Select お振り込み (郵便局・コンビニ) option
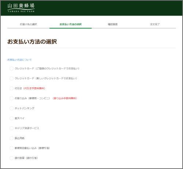Screen dimensions: 183x169 11,98
